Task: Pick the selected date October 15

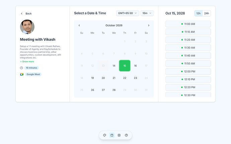Action: coord(125,66)
